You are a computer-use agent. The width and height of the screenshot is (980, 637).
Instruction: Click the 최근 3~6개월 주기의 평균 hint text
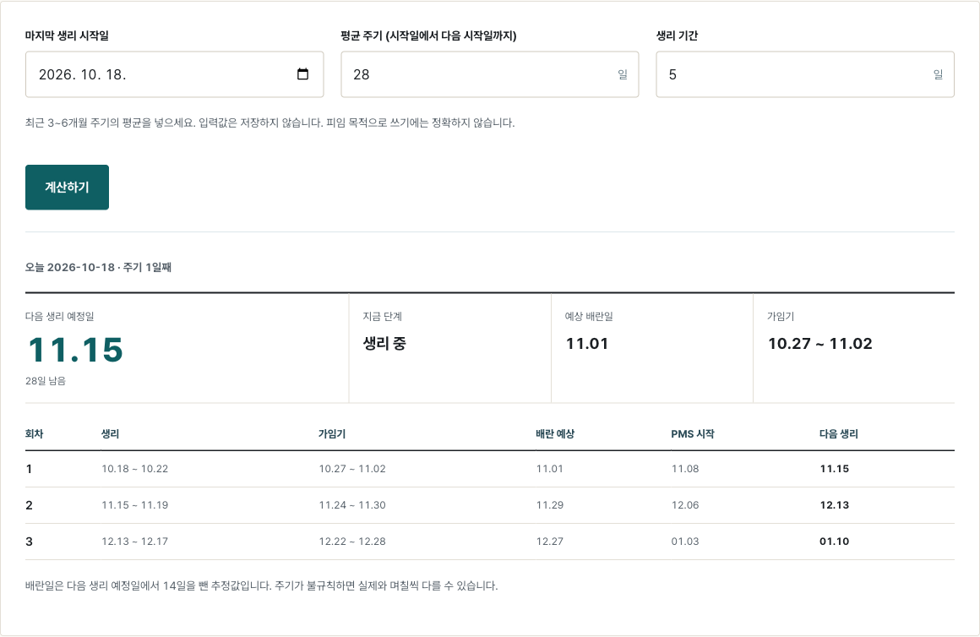coord(270,122)
